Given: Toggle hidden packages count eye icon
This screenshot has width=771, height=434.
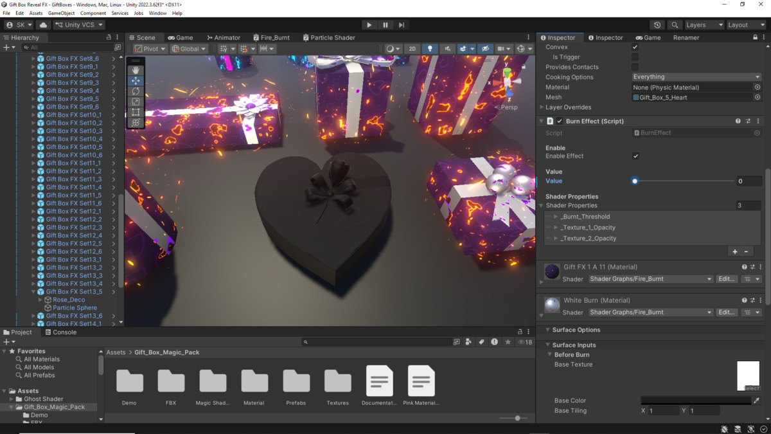Looking at the screenshot, I should click(x=525, y=342).
